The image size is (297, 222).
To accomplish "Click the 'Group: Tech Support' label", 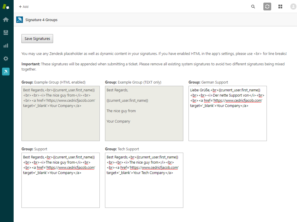I will (x=122, y=149).
